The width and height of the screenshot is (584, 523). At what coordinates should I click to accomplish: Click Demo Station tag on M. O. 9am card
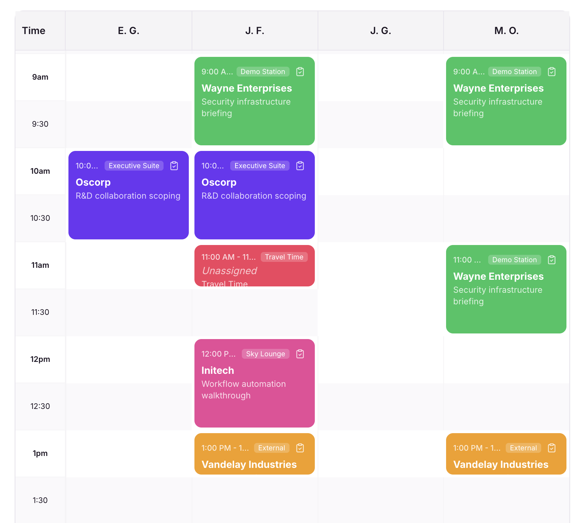coord(515,72)
